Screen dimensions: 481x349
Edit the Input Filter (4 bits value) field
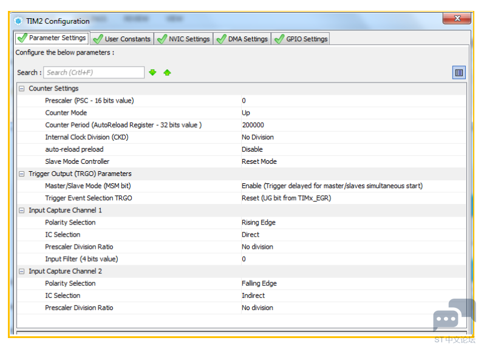pos(353,259)
